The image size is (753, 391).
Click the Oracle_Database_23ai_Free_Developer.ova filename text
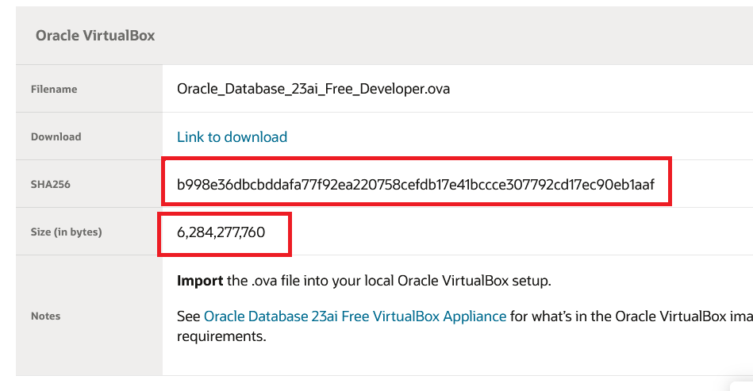[x=313, y=89]
